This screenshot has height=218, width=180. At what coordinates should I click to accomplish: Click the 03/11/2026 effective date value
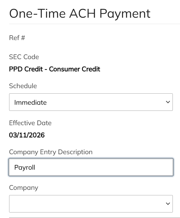point(27,135)
